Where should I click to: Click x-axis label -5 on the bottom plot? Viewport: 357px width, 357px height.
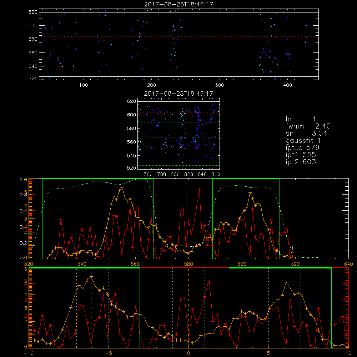pyautogui.click(x=109, y=353)
